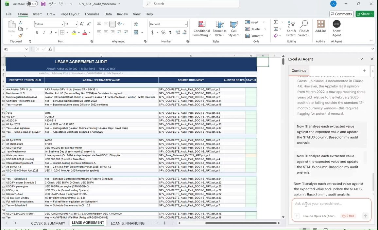378x230 pixels.
Task: Click the add new sheet plus button
Action: 164,223
